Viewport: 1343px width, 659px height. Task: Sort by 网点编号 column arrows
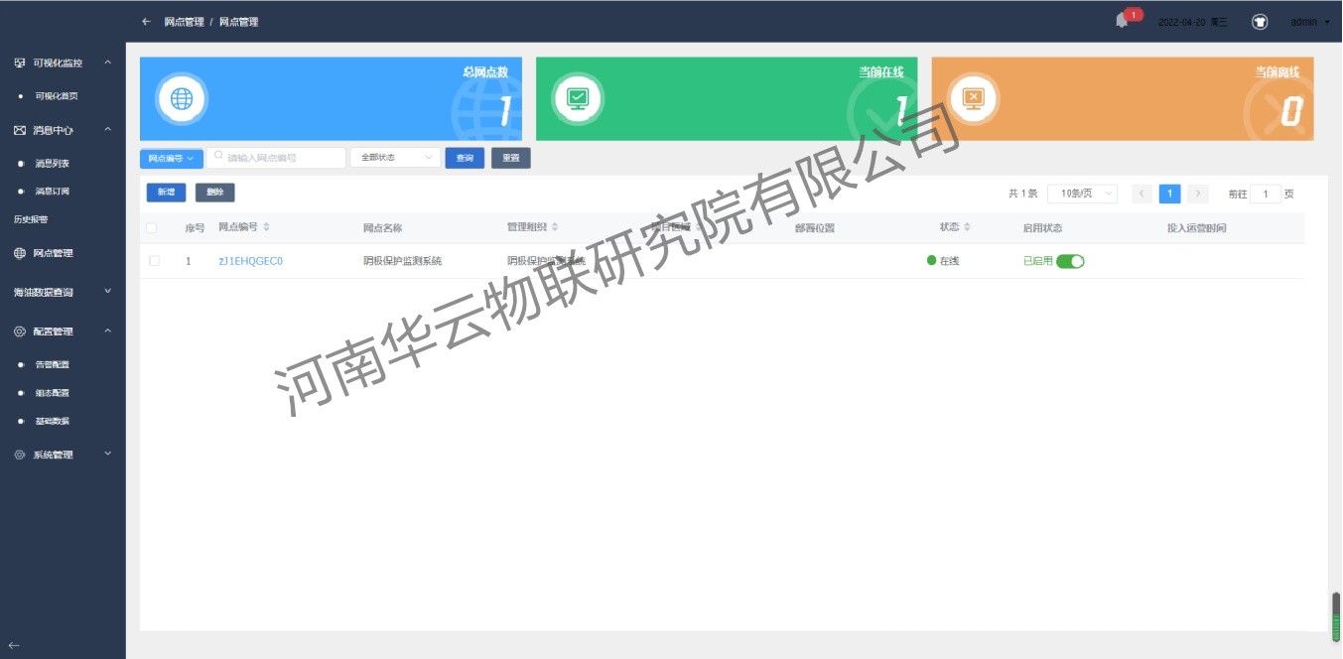point(266,227)
